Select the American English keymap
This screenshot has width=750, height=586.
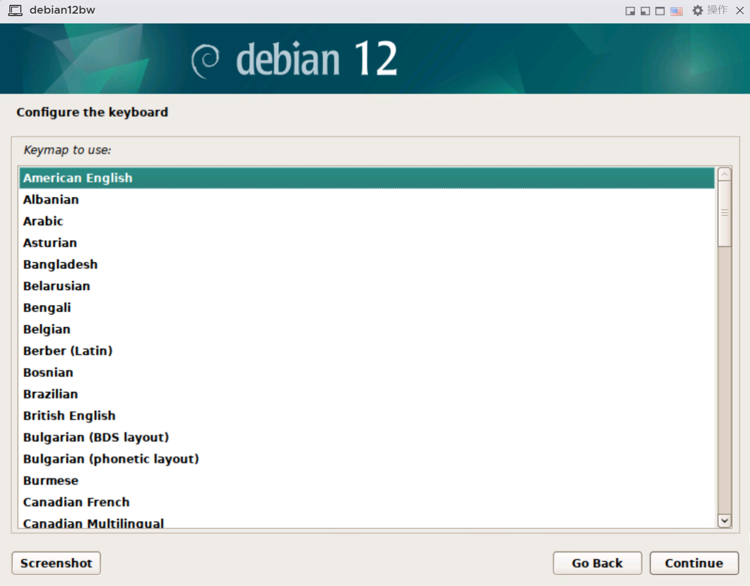point(78,178)
